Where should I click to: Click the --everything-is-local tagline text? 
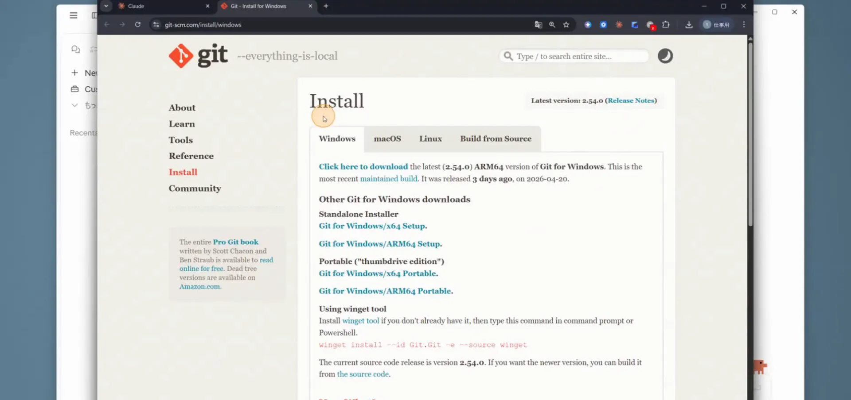click(287, 56)
